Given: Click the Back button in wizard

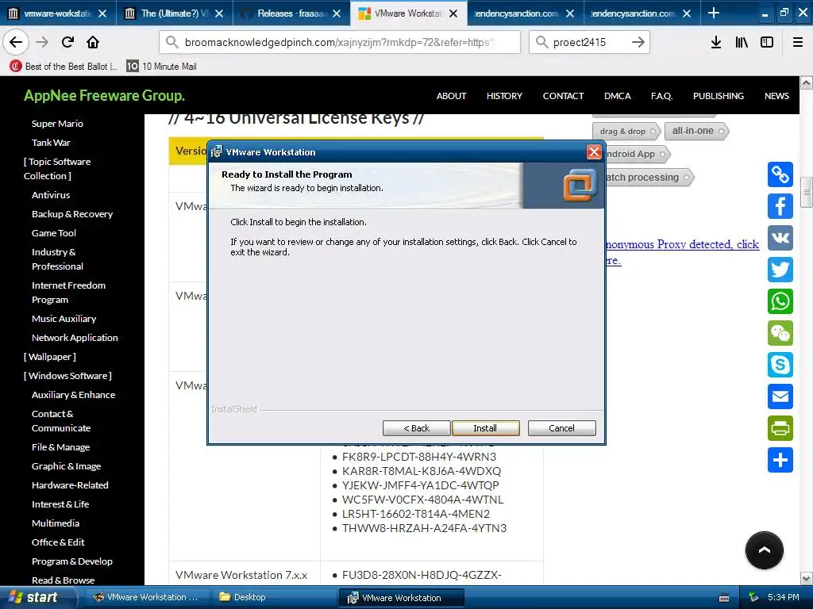Looking at the screenshot, I should coord(416,428).
